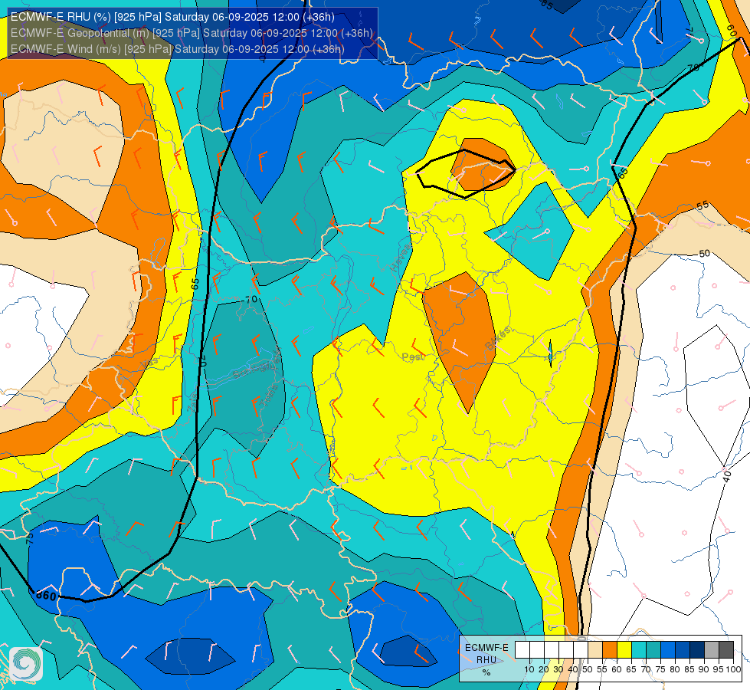Image resolution: width=750 pixels, height=690 pixels.
Task: Pick the medium blue 80–85 legend swatch
Action: [x=683, y=649]
